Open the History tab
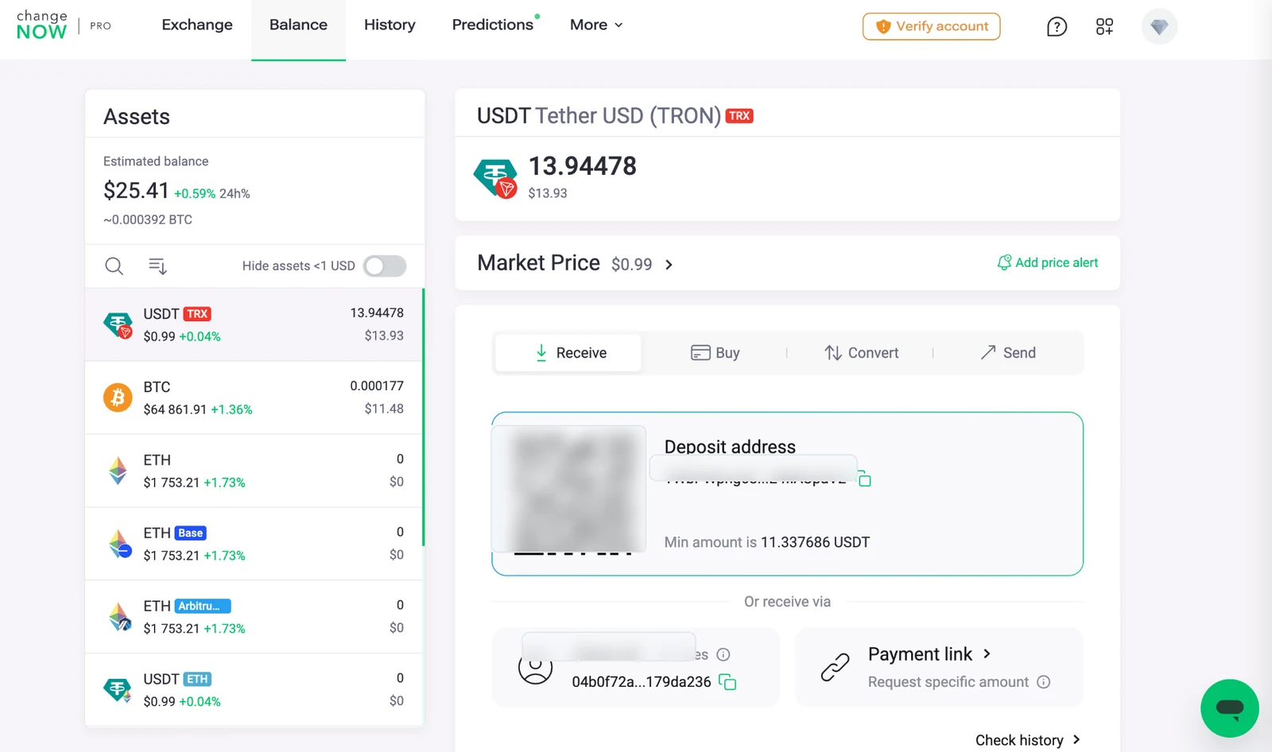Image resolution: width=1272 pixels, height=752 pixels. (390, 25)
